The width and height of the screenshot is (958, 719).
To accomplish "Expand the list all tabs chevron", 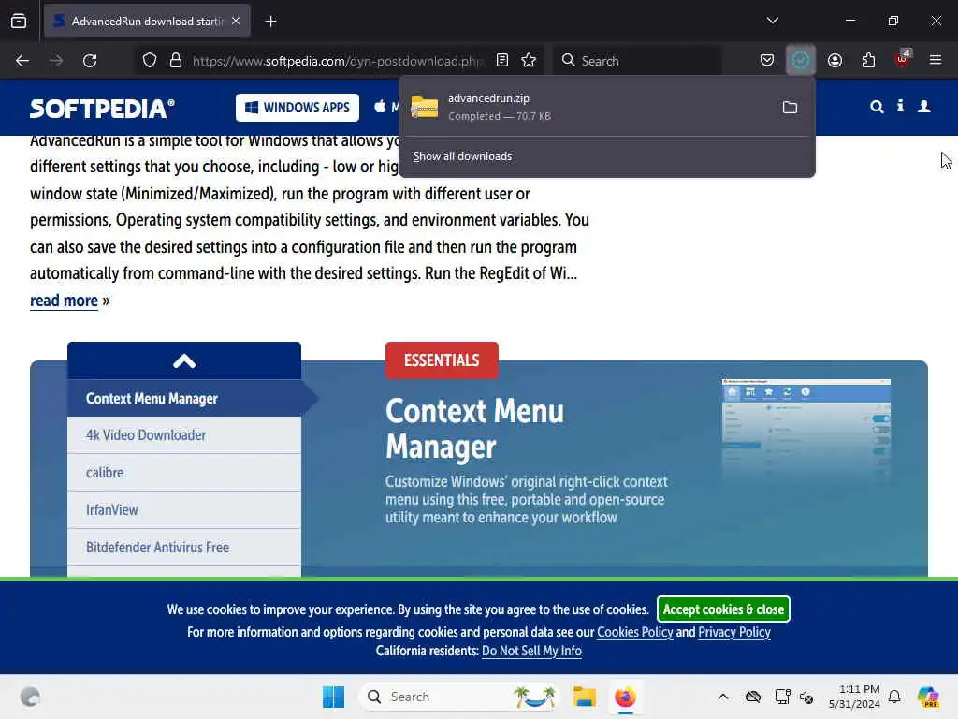I will coord(772,21).
